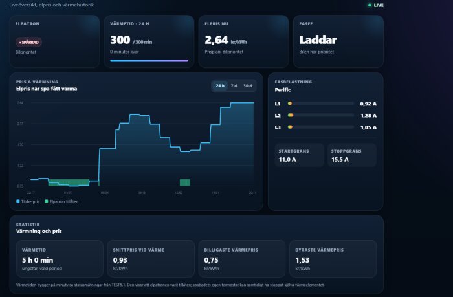
Task: Click the Startgräns 11,0 A value
Action: point(287,159)
